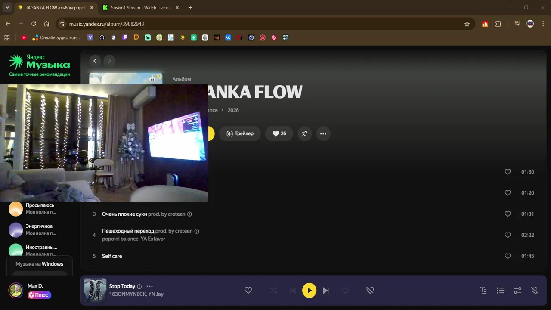The height and width of the screenshot is (310, 551).
Task: Open a new browser tab
Action: [x=190, y=8]
